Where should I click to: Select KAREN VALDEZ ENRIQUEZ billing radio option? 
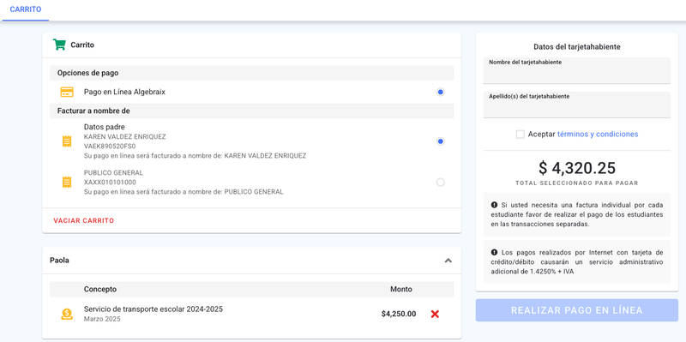coord(441,141)
